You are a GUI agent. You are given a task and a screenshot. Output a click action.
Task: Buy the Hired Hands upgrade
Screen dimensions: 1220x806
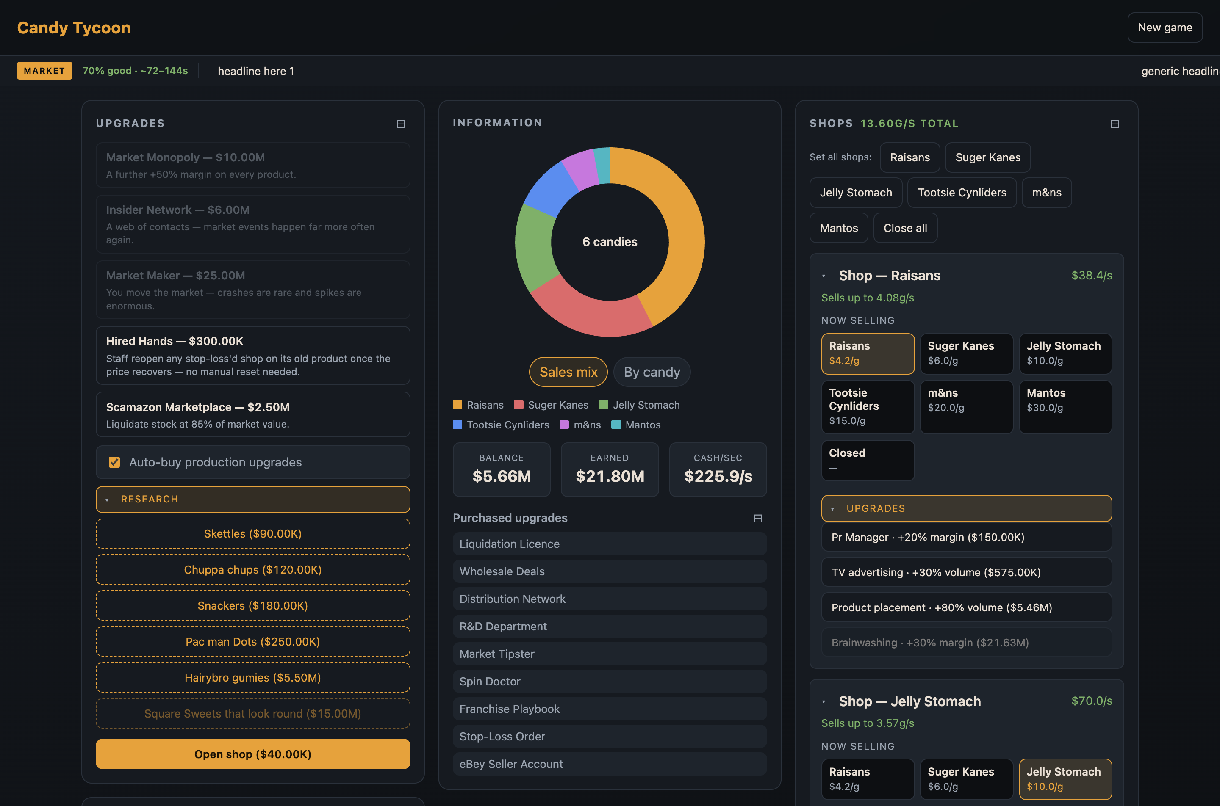252,355
